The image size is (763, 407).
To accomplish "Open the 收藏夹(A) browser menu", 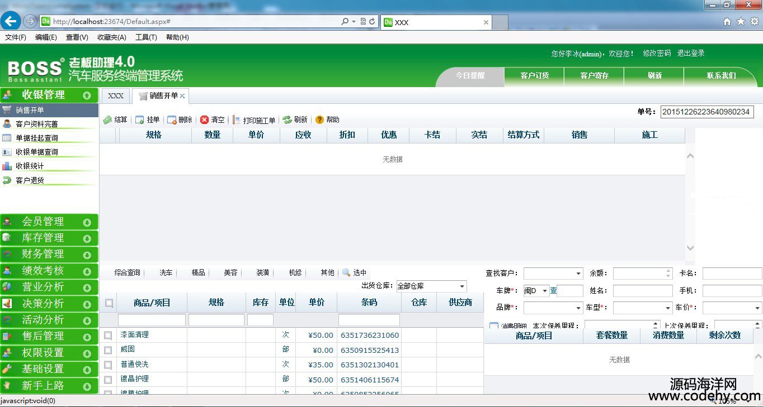I will (x=111, y=37).
